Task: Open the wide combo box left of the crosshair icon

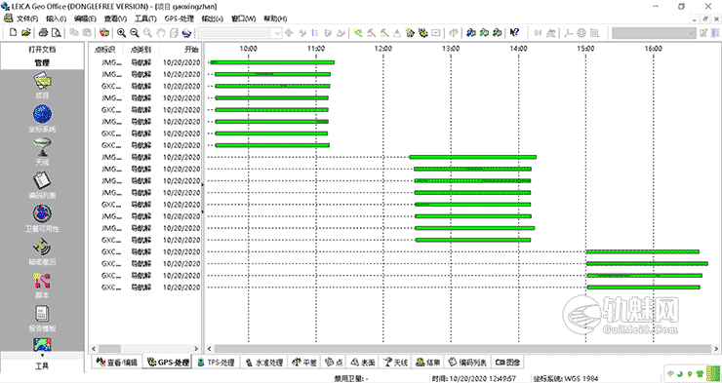Action: (240, 32)
